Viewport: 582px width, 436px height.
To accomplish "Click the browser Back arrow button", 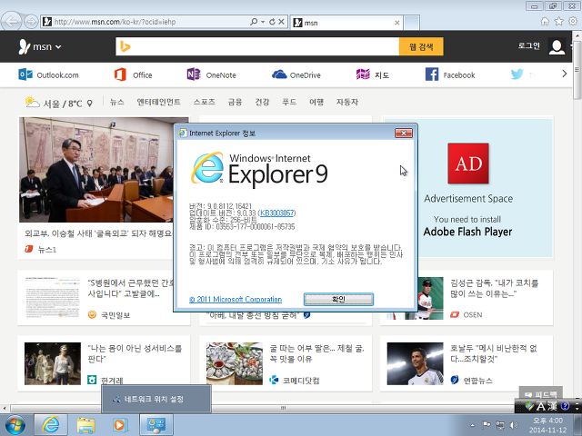I will tap(12, 21).
